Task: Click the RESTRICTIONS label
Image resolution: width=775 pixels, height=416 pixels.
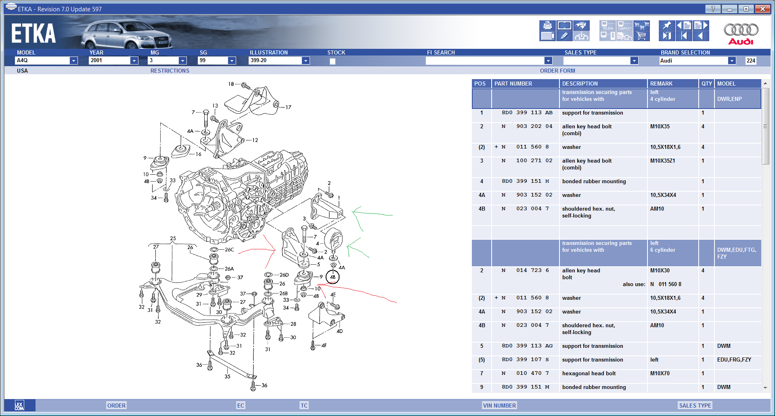Action: point(170,71)
